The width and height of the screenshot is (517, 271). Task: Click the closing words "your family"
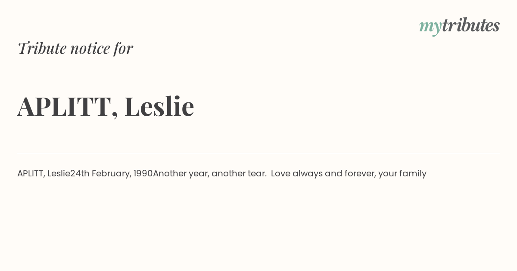point(402,174)
